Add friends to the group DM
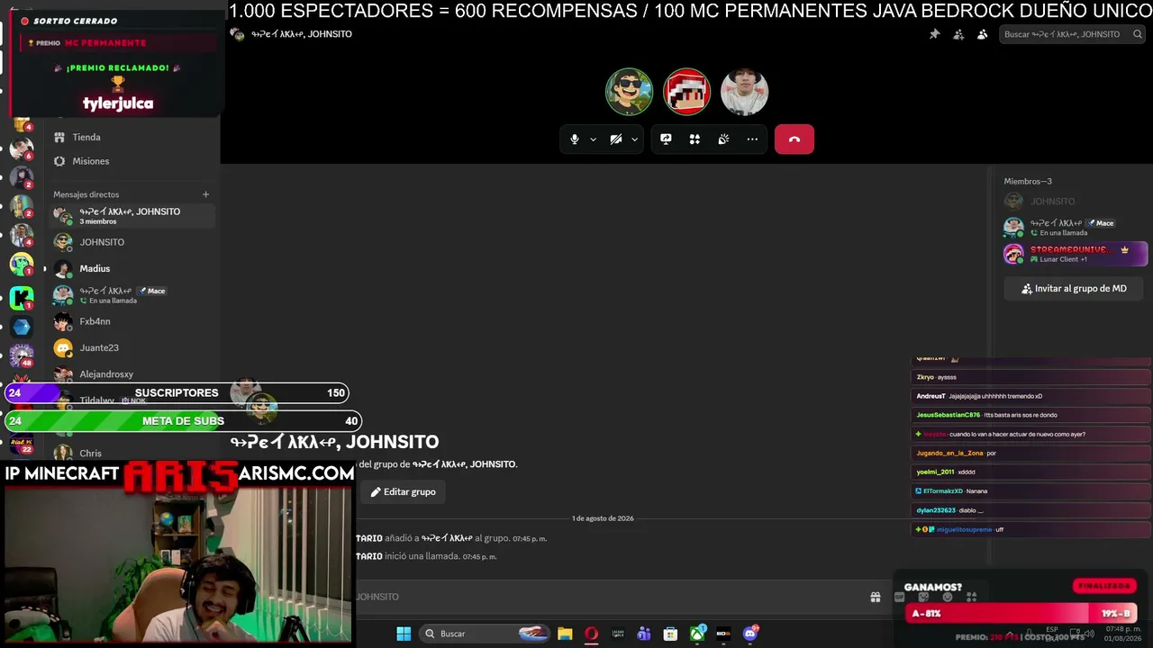The width and height of the screenshot is (1153, 648). click(958, 34)
